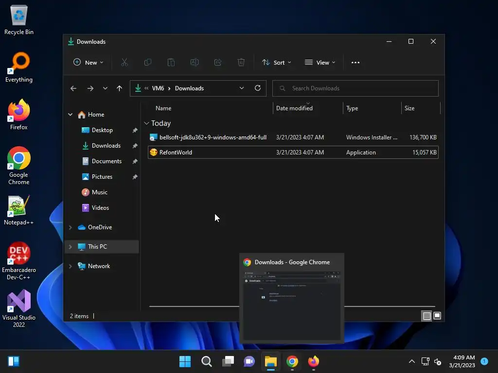498x373 pixels.
Task: Click Google Chrome taskbar icon
Action: (x=292, y=361)
